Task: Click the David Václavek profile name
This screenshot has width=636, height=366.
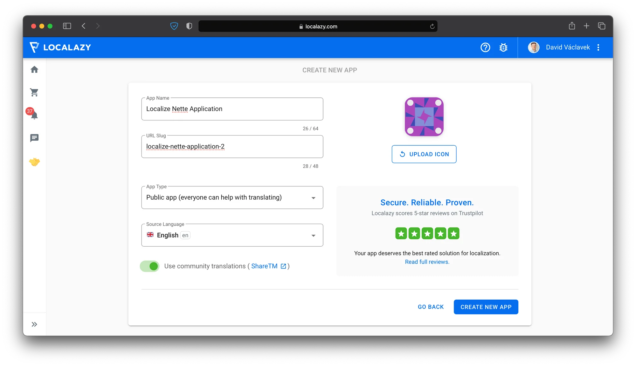Action: coord(568,47)
